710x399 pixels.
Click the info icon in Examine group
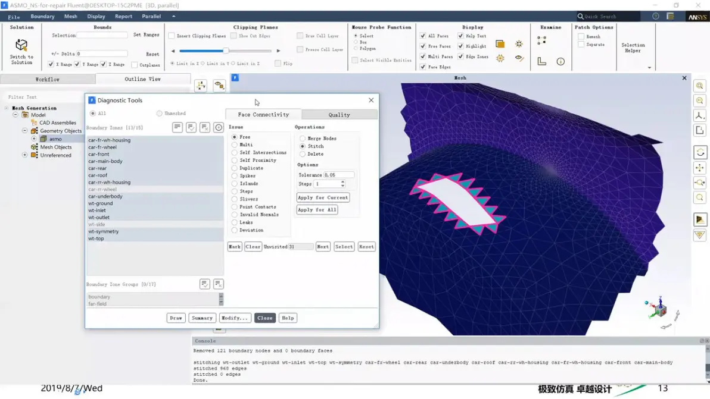pos(560,61)
